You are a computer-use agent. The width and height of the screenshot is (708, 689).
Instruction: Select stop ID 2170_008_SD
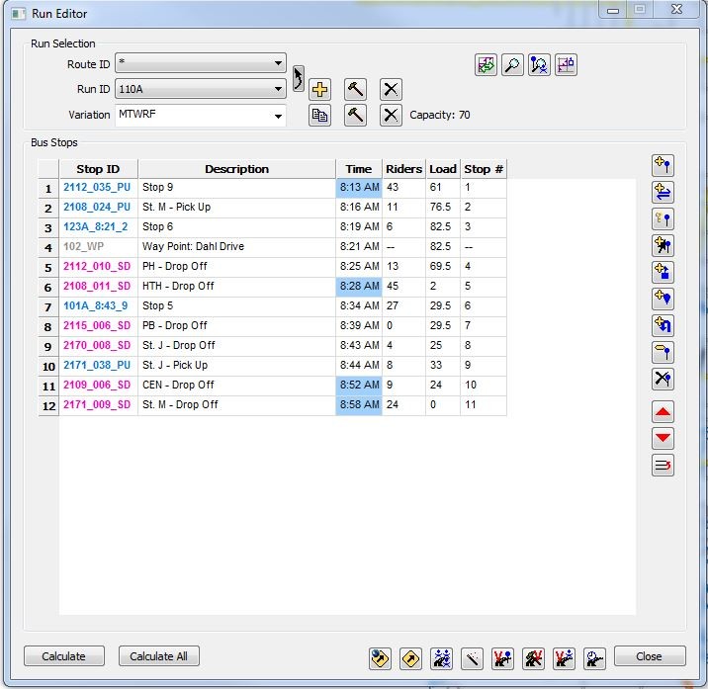(97, 345)
